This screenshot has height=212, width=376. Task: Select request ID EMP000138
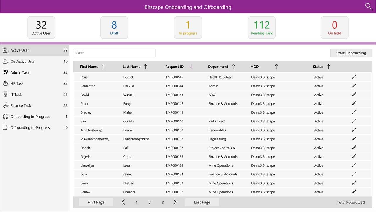(174, 139)
